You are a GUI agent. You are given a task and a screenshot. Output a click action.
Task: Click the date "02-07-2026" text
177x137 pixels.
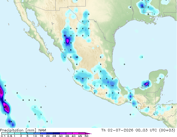click(120, 130)
